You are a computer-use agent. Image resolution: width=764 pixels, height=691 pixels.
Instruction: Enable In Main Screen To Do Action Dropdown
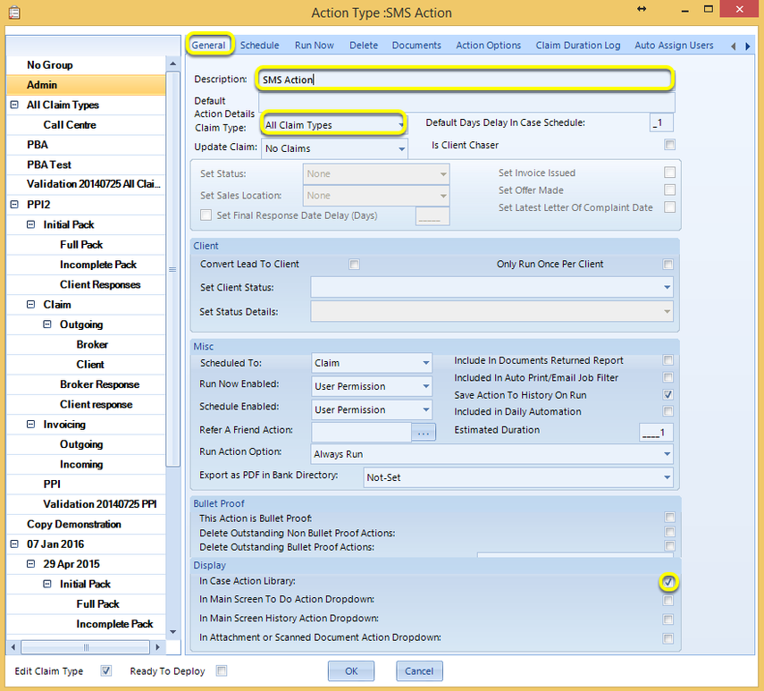coord(668,601)
